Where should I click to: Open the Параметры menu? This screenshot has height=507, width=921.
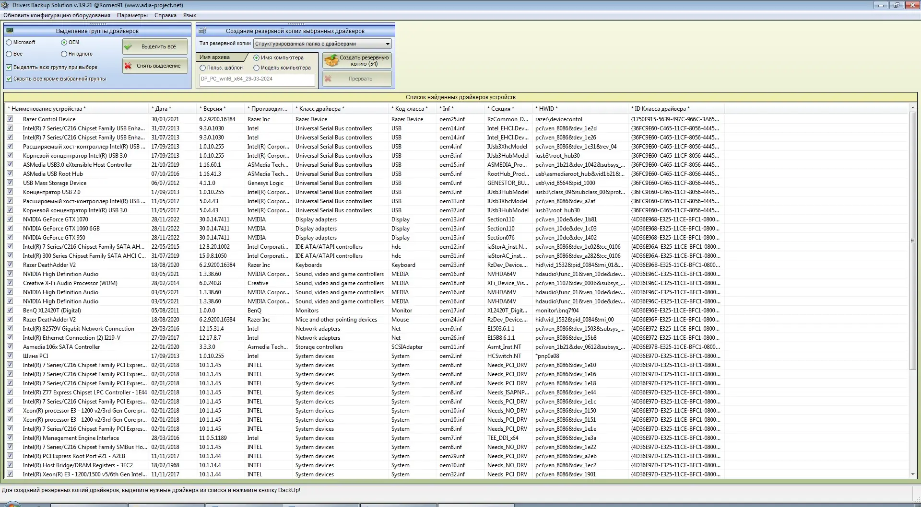click(x=132, y=15)
